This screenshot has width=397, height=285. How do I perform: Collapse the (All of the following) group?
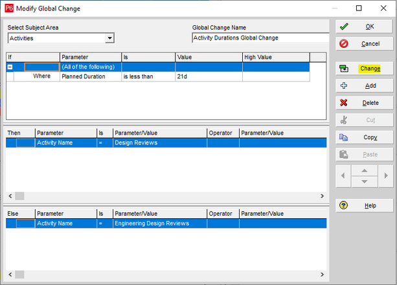point(10,67)
